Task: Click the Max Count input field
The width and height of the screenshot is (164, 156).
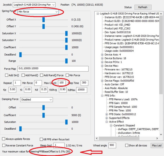Action: click(x=62, y=83)
